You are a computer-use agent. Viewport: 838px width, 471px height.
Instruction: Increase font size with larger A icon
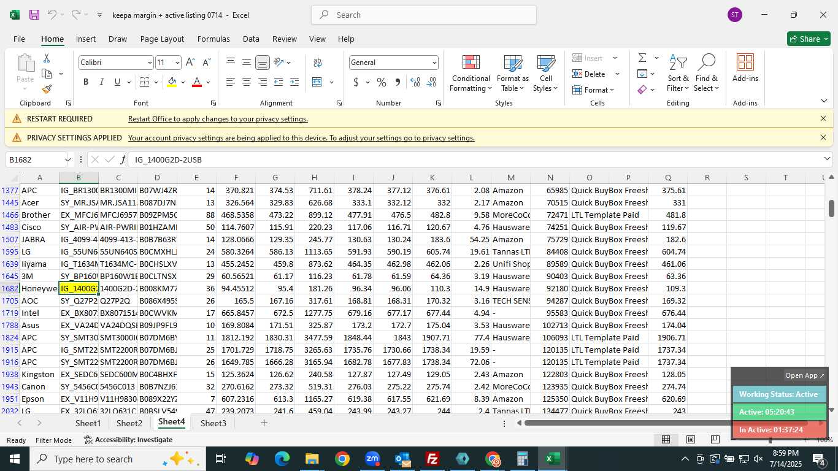point(190,63)
